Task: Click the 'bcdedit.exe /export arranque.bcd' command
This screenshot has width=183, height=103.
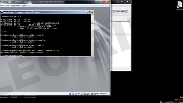Action: [41, 50]
